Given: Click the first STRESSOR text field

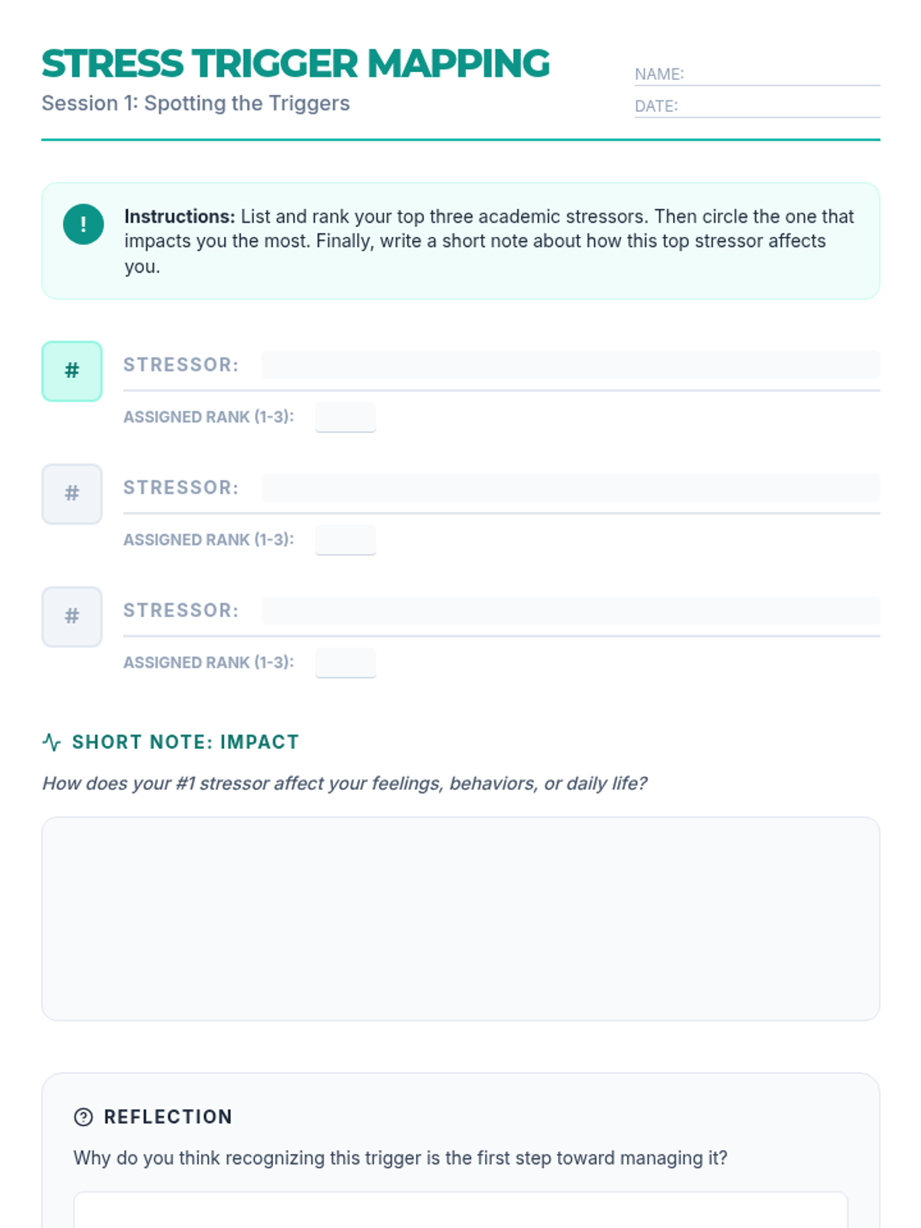Looking at the screenshot, I should [x=569, y=365].
